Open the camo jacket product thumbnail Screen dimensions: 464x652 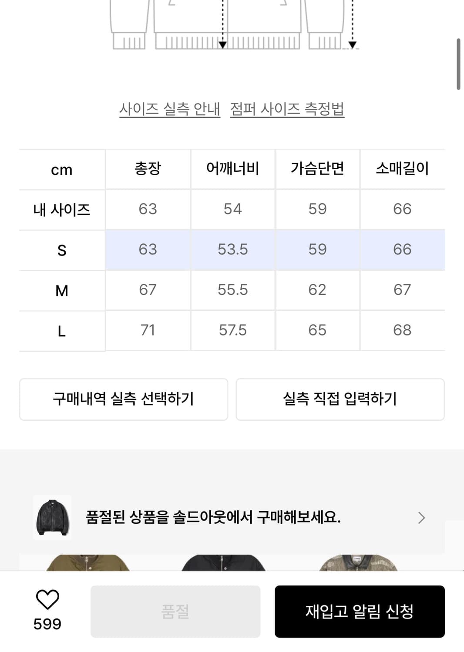[x=358, y=563]
